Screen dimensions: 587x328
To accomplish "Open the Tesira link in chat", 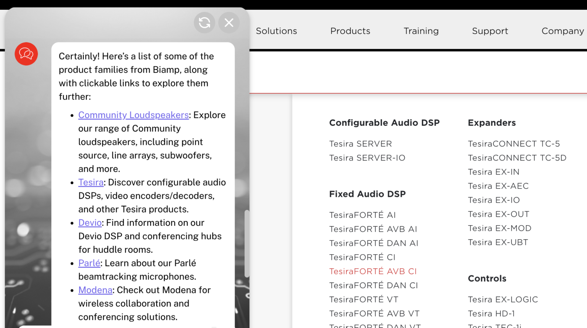I will [x=91, y=182].
